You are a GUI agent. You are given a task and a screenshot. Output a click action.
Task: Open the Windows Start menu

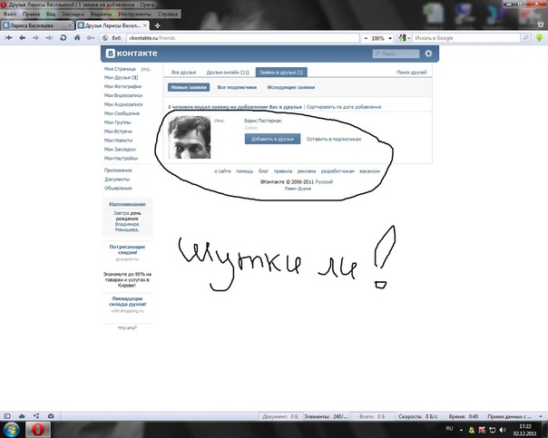click(x=11, y=430)
